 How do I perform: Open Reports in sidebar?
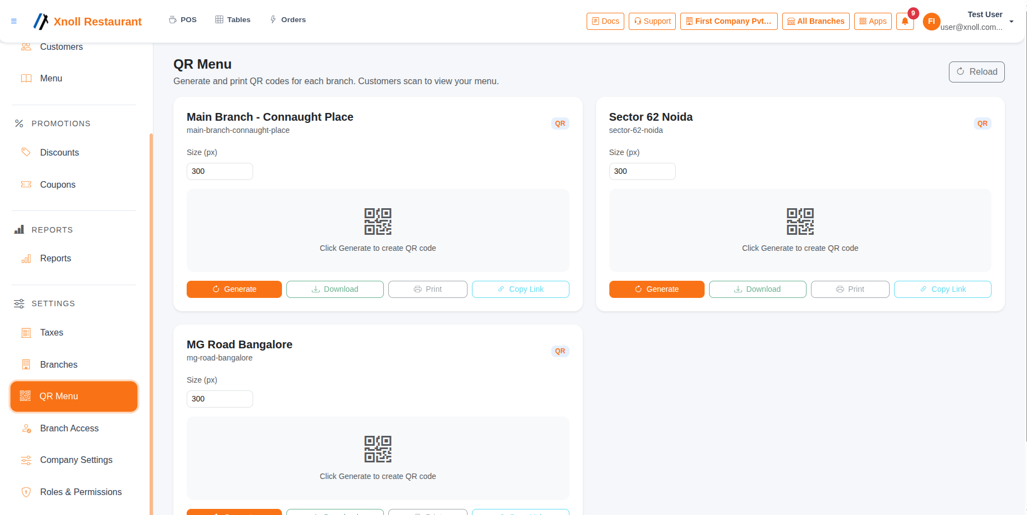(x=74, y=259)
